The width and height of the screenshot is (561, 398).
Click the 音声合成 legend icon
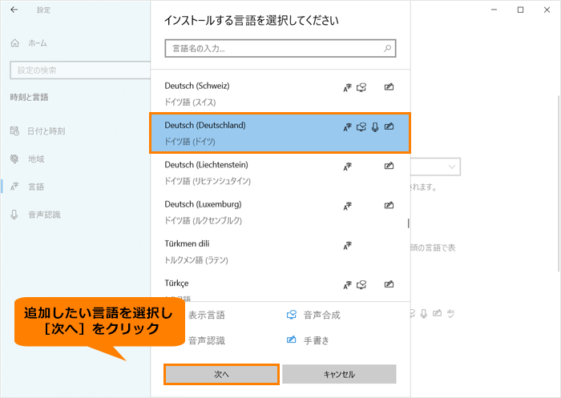(292, 315)
